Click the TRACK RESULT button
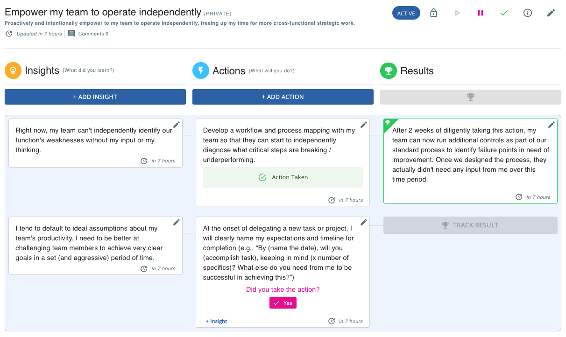Viewport: 566px width, 337px height. (x=470, y=225)
